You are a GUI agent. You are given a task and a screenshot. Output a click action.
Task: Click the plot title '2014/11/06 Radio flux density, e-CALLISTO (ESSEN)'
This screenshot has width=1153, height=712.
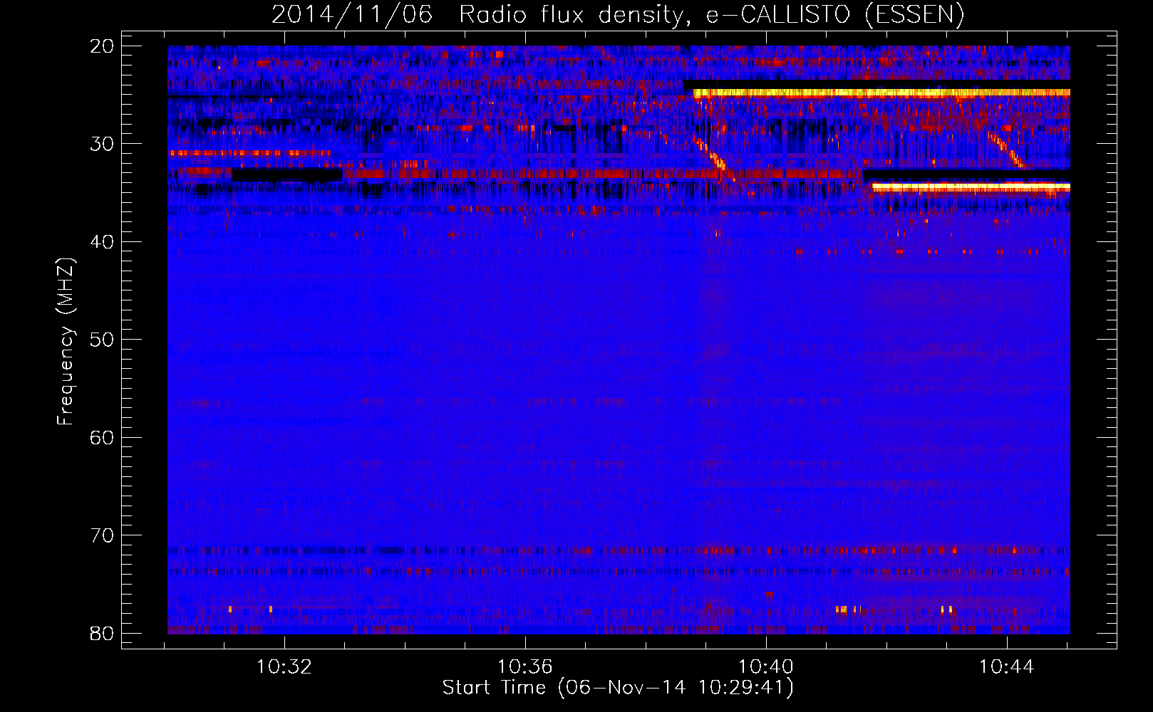pyautogui.click(x=618, y=14)
